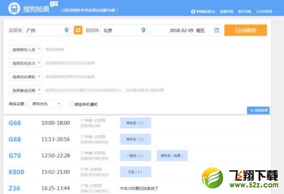Open the ticket sale time link
Image resolution: width=284 pixels, height=194 pixels.
227,11
